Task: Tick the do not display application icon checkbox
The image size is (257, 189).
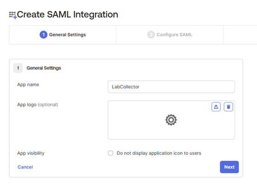Action: point(110,153)
